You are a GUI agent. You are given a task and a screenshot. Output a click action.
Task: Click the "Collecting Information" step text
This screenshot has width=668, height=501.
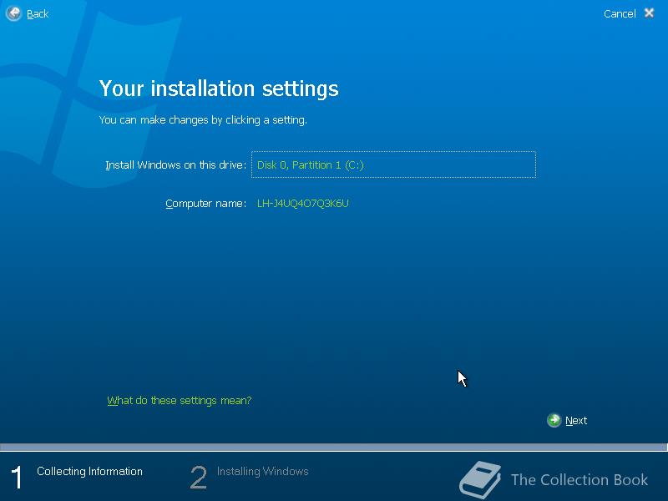point(89,471)
